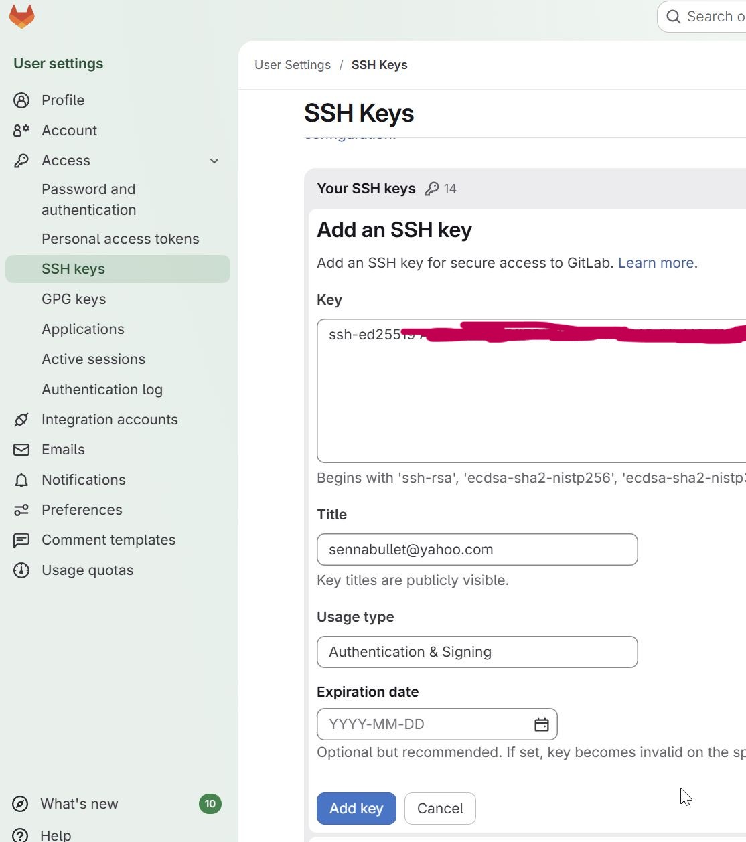Screen dimensions: 746x842
Task: Click the Help question mark icon
Action: pos(21,835)
